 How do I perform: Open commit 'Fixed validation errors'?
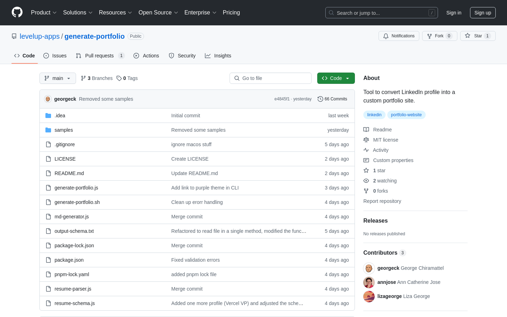pos(195,260)
